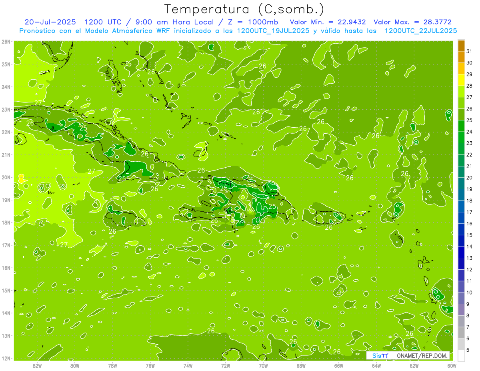Screen dimensions: 480x371
Task: Click the 10 label on the color scale
Action: (470, 293)
